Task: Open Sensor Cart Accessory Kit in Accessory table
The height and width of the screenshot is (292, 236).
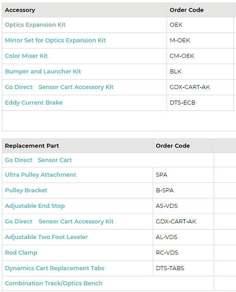Action: 59,87
